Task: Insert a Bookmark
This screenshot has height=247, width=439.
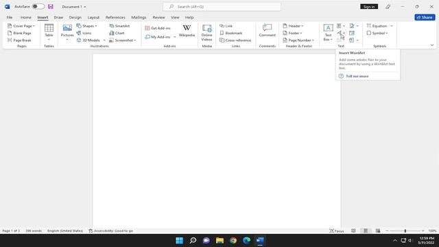Action: (231, 33)
